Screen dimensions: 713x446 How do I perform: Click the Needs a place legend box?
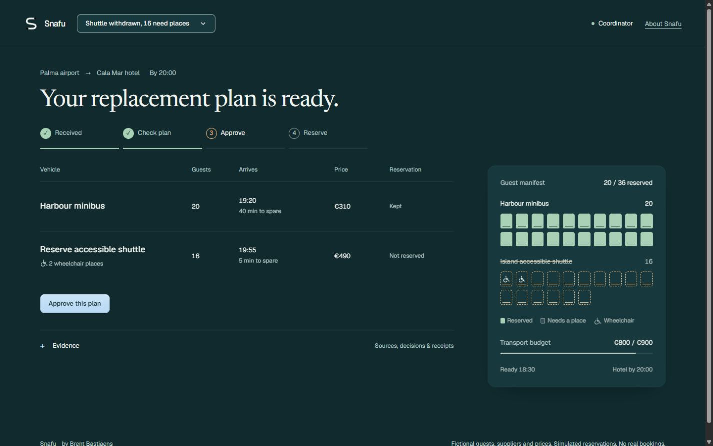coord(543,321)
